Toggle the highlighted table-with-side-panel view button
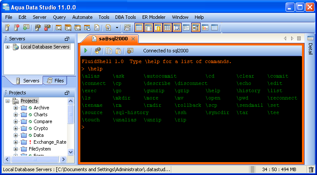 (148, 27)
